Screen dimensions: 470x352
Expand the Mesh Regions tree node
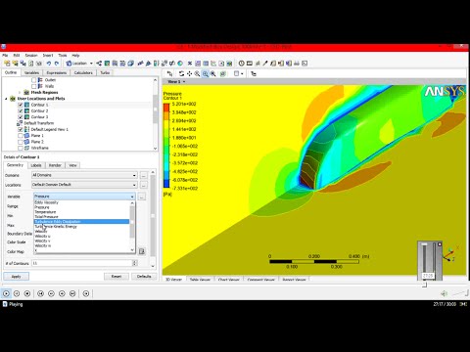[20, 93]
